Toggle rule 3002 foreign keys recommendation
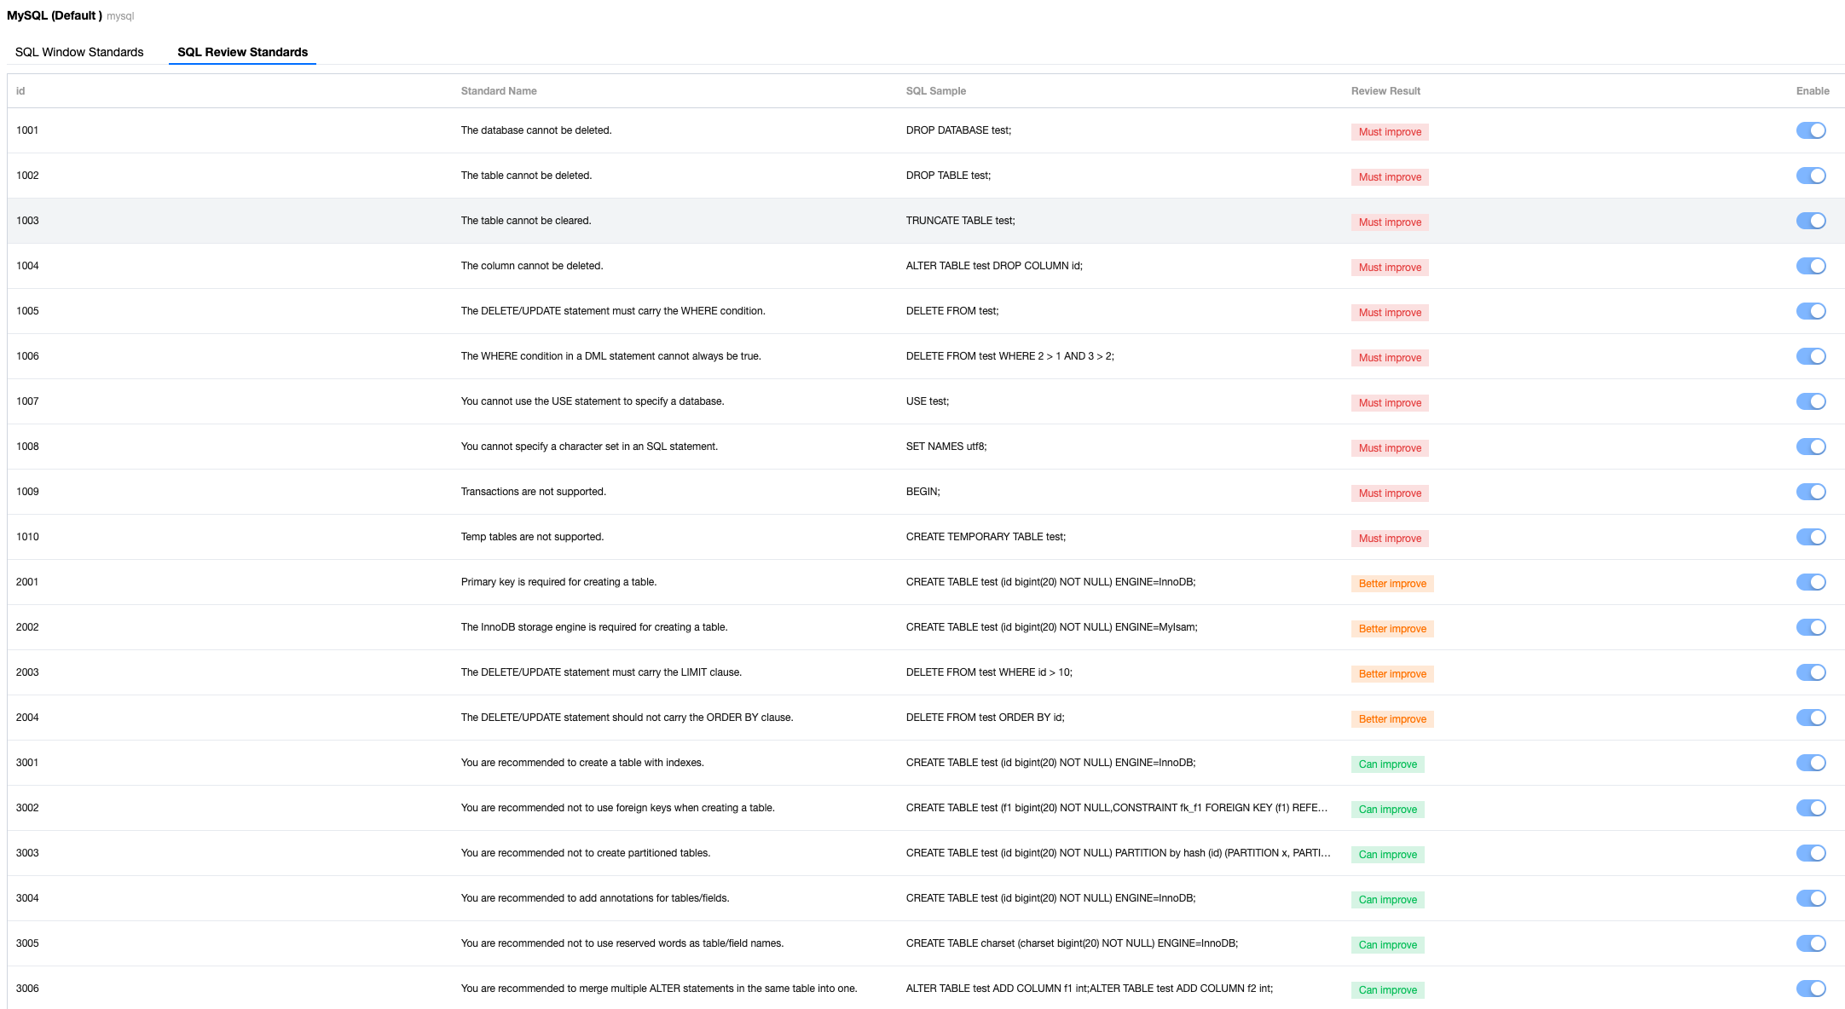Image resolution: width=1845 pixels, height=1009 pixels. pyautogui.click(x=1810, y=808)
